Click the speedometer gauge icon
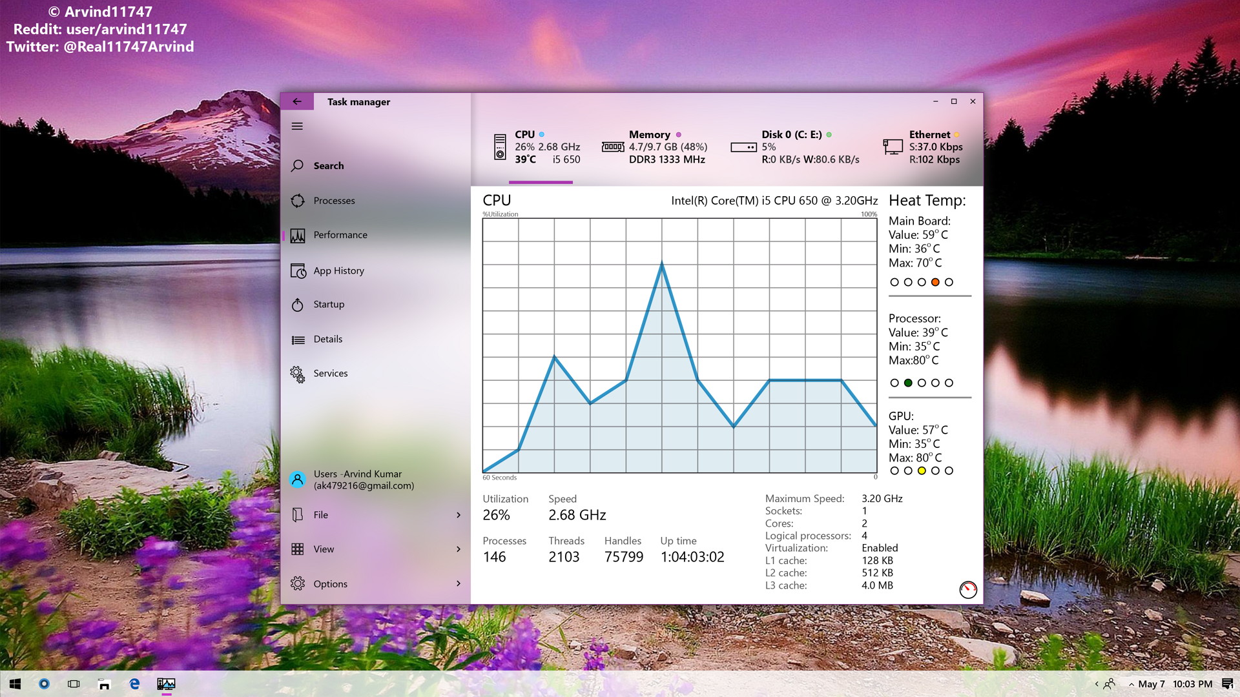 pos(967,589)
